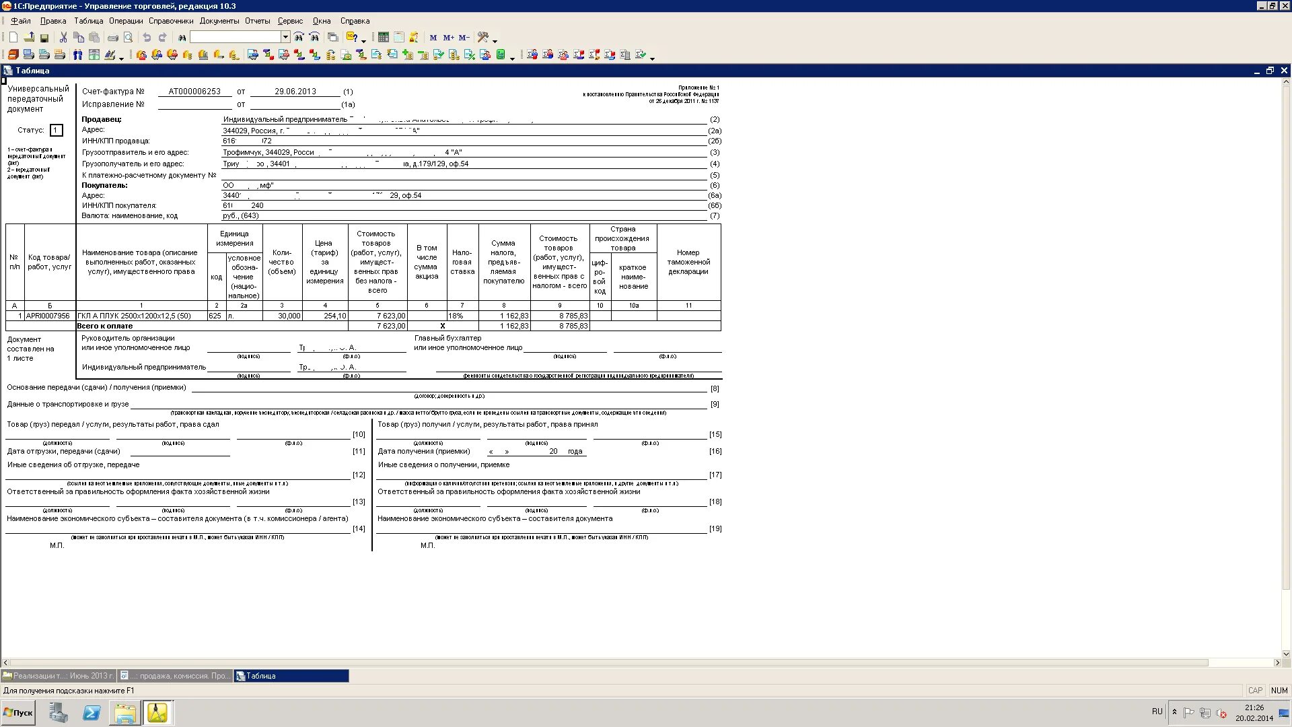The width and height of the screenshot is (1292, 727).
Task: Select the currency value руб., (643)
Action: point(240,215)
